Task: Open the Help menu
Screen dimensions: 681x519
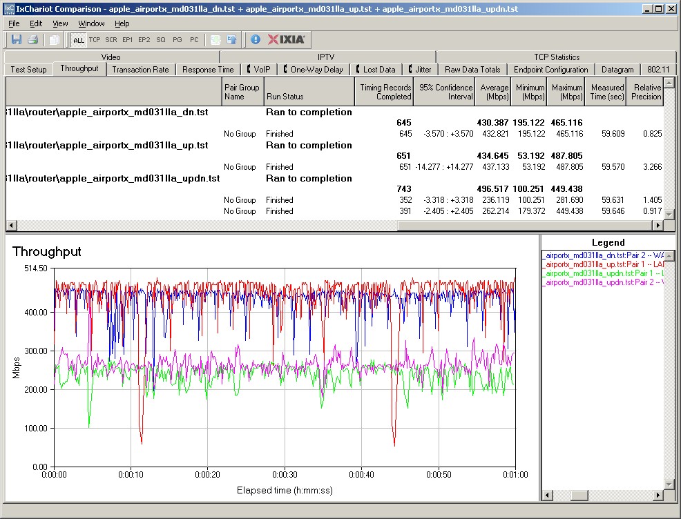Action: coord(122,23)
